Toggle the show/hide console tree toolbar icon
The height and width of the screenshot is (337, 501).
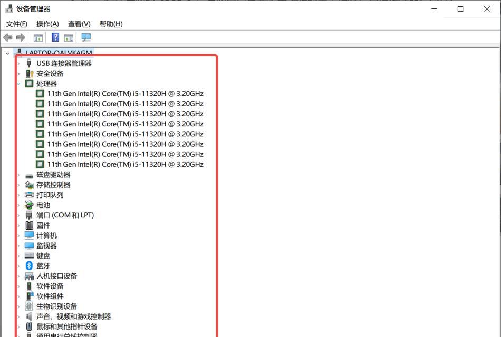[x=38, y=38]
